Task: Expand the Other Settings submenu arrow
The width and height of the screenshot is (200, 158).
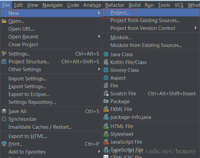Action: pos(99,69)
